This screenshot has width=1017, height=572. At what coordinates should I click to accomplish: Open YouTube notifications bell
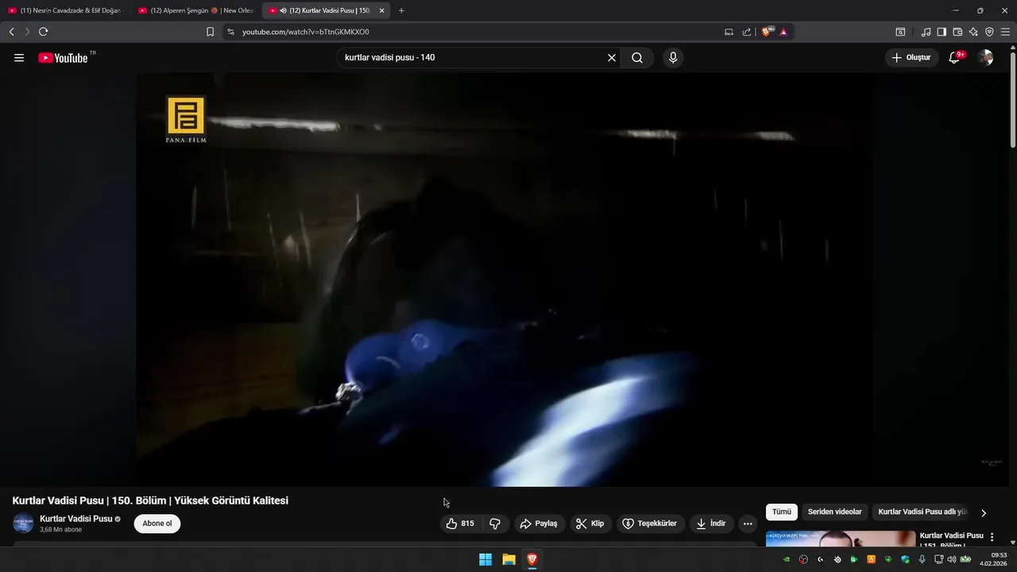(955, 58)
